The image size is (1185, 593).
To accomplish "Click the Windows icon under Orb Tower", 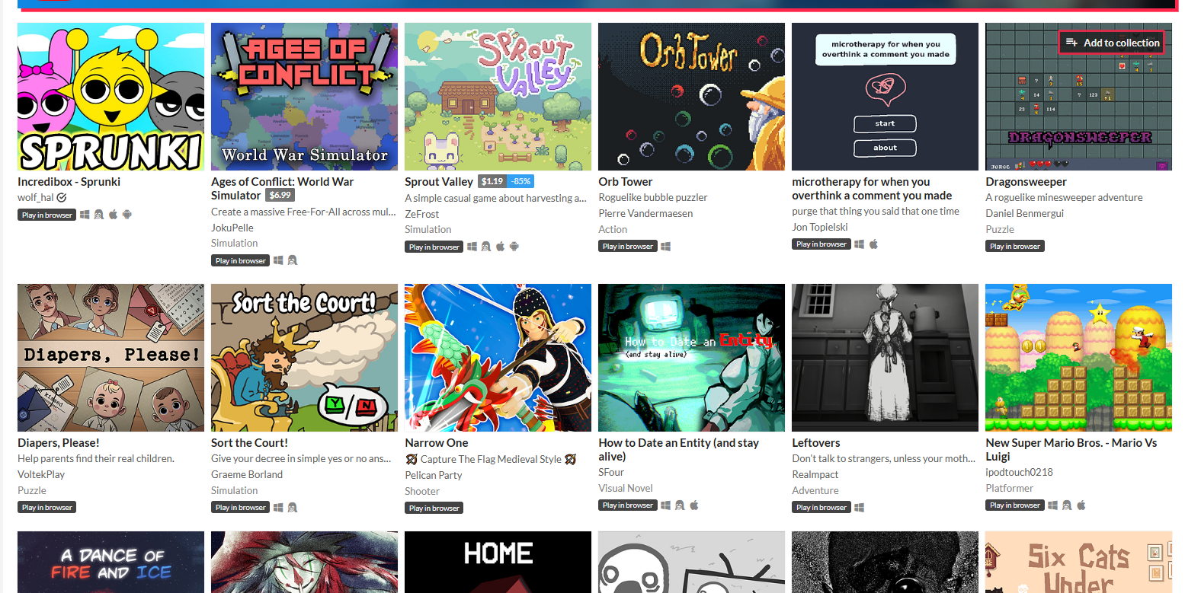I will 665,246.
